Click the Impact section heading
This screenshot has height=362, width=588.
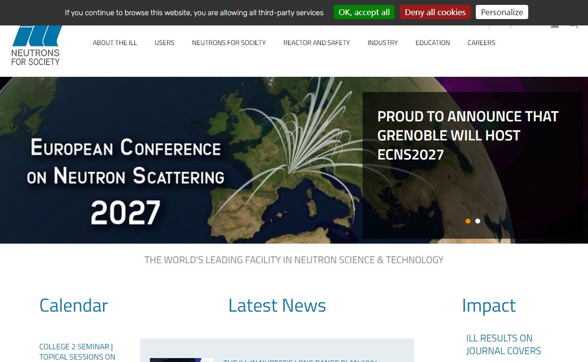point(489,305)
